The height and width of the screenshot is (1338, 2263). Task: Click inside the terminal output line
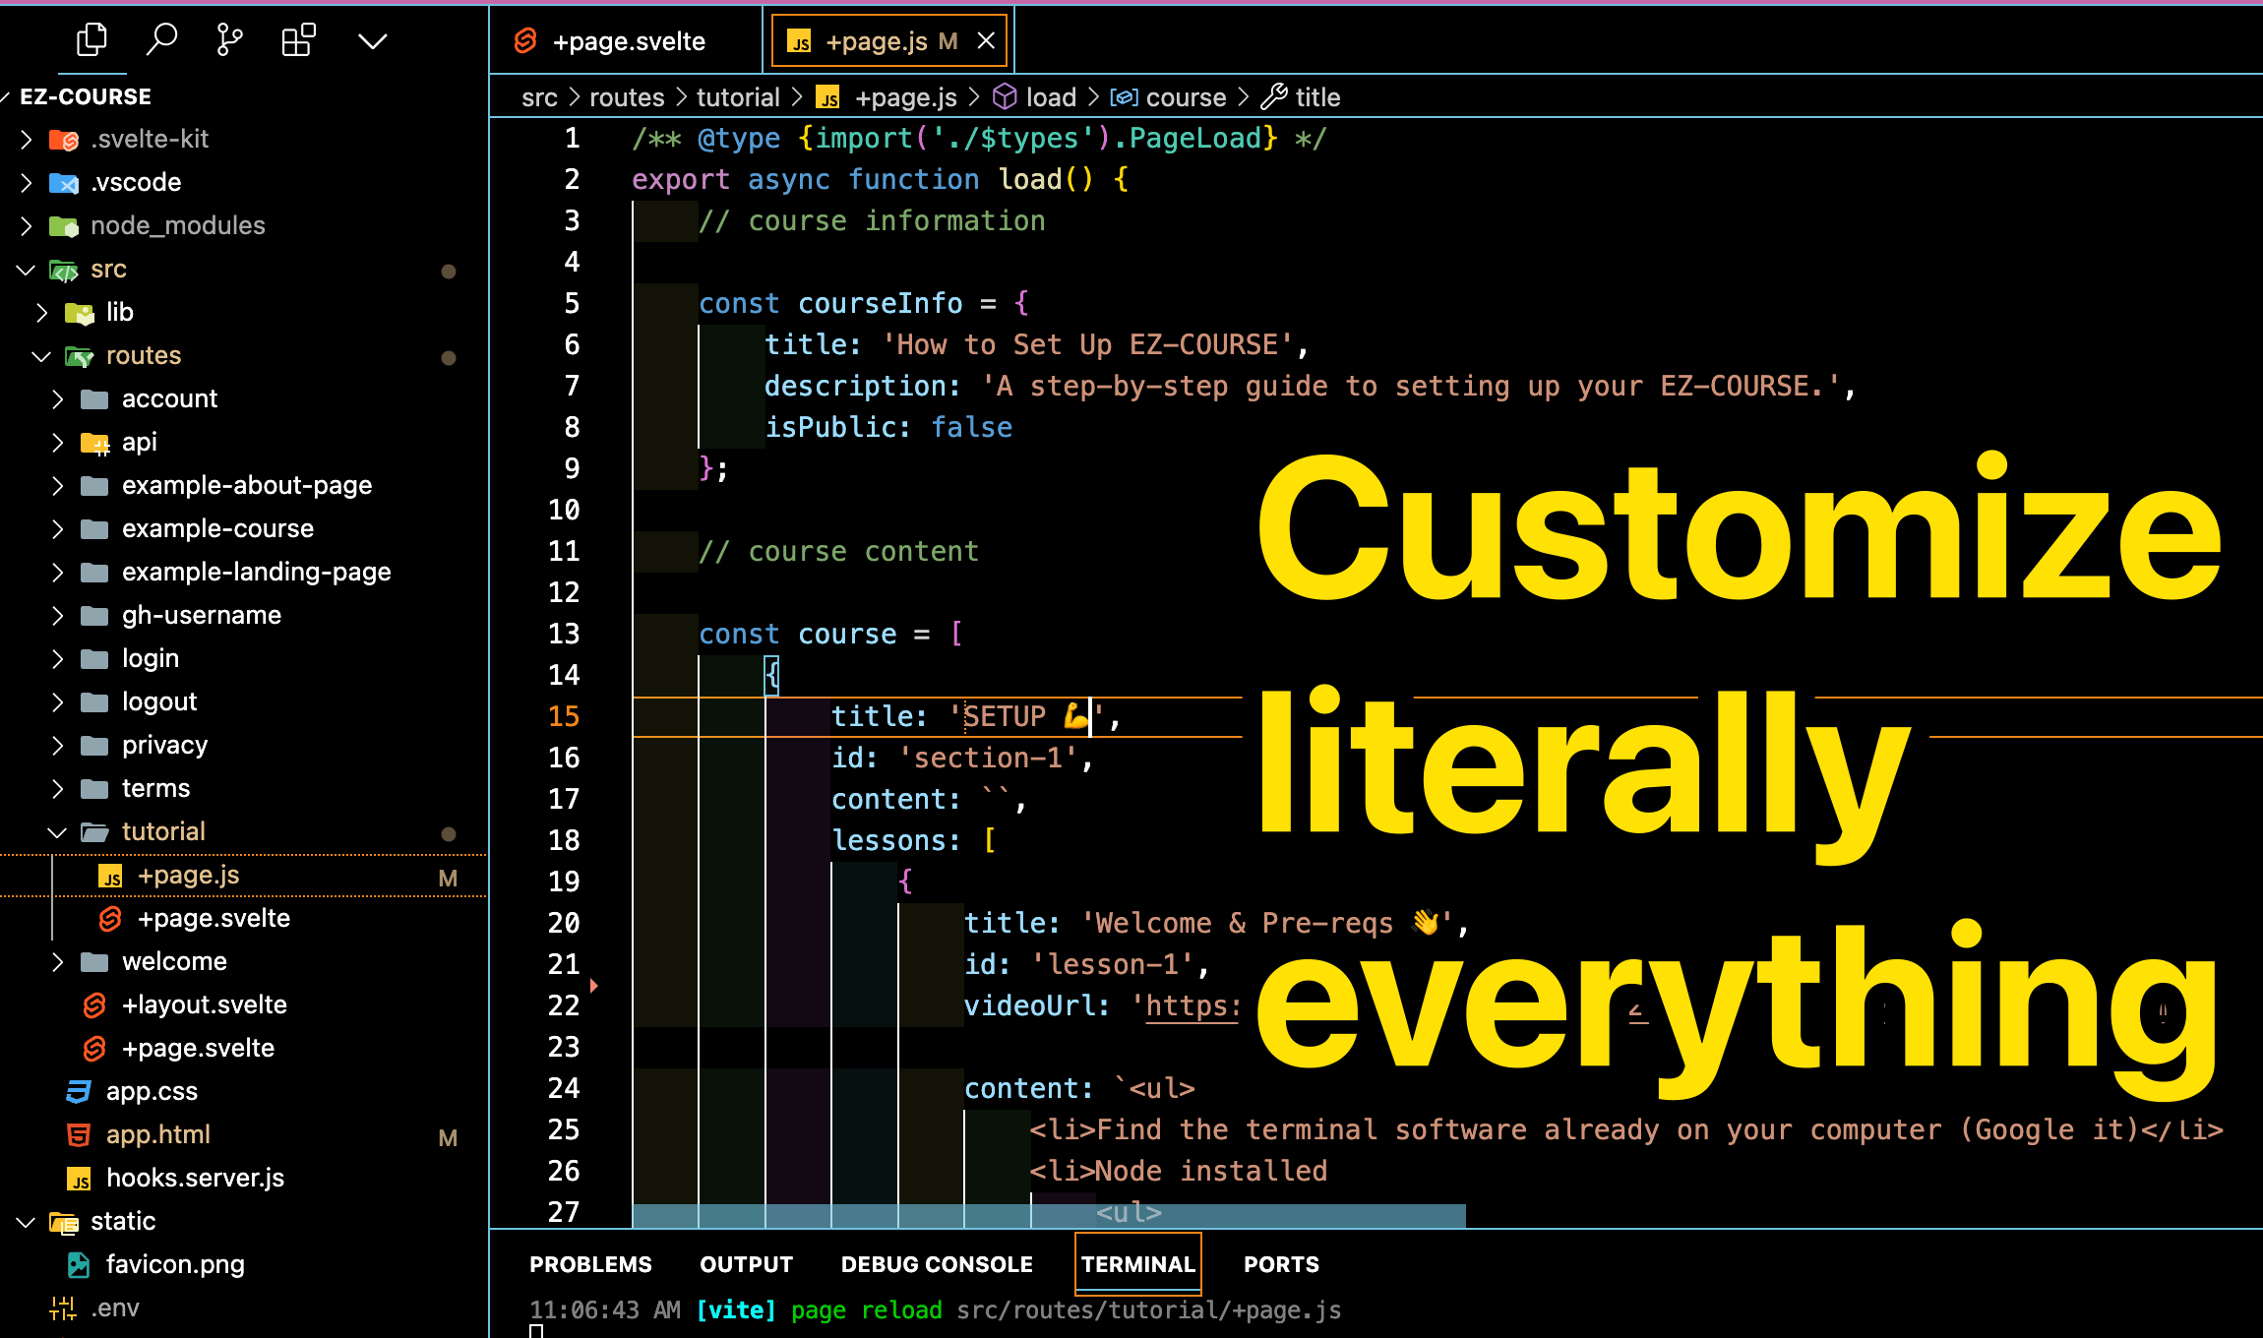click(x=935, y=1310)
